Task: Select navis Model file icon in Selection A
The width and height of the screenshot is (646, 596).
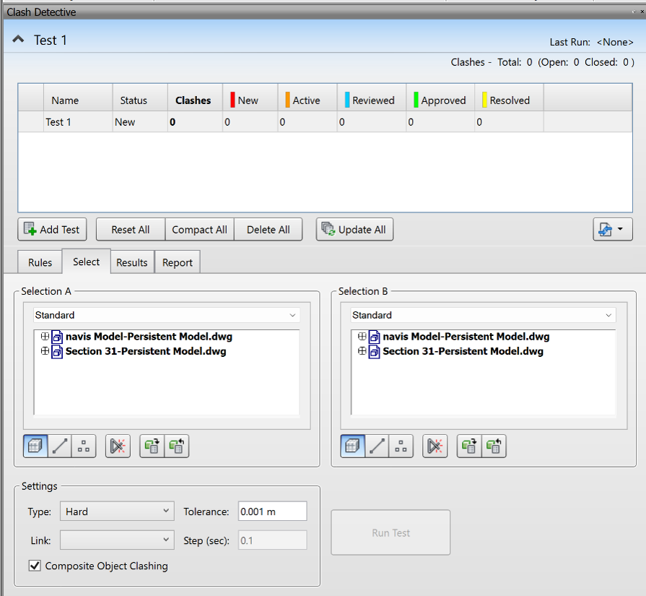Action: (x=57, y=337)
